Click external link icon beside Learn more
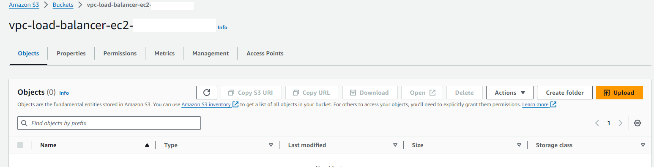The height and width of the screenshot is (167, 654). [x=553, y=104]
